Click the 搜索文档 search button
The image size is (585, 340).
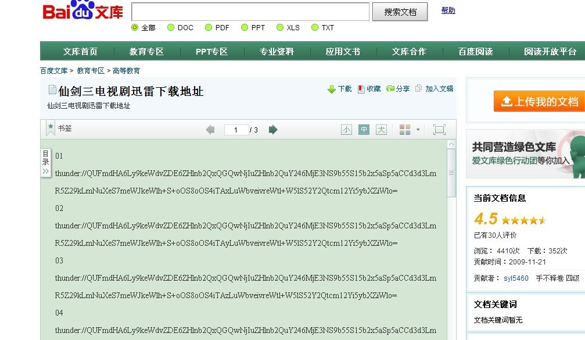(x=400, y=12)
